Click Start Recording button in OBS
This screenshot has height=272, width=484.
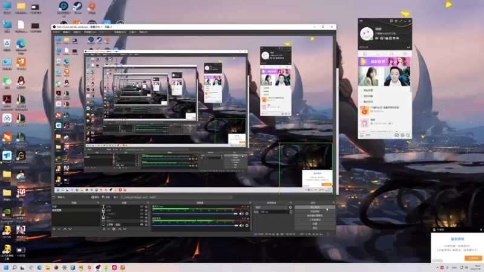point(315,212)
